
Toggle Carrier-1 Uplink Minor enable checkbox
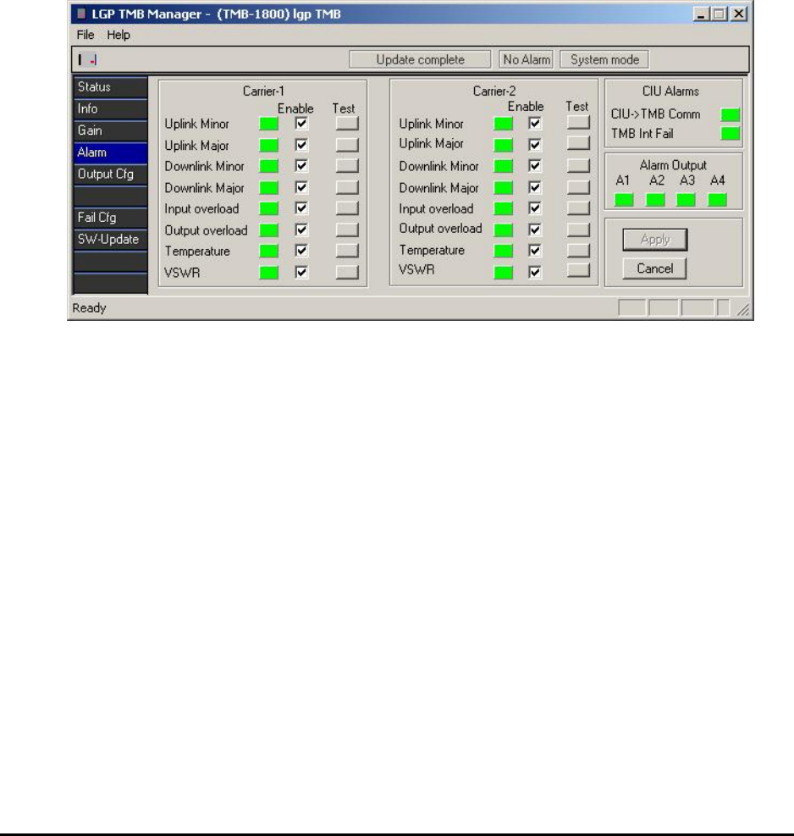pos(301,123)
